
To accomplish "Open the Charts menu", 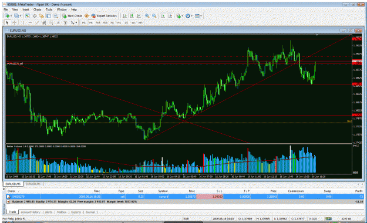I will 37,9.
